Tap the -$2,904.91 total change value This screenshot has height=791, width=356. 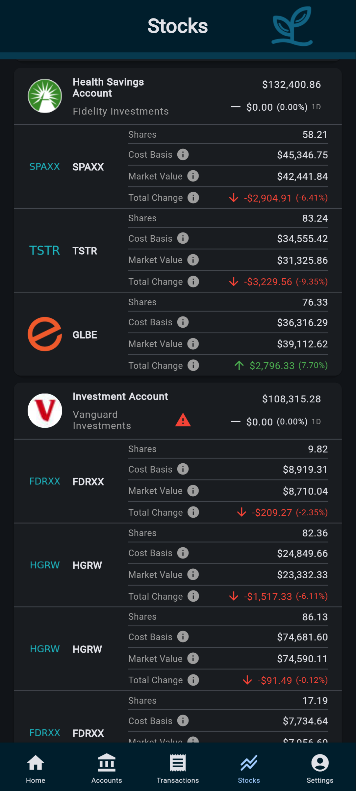(268, 198)
